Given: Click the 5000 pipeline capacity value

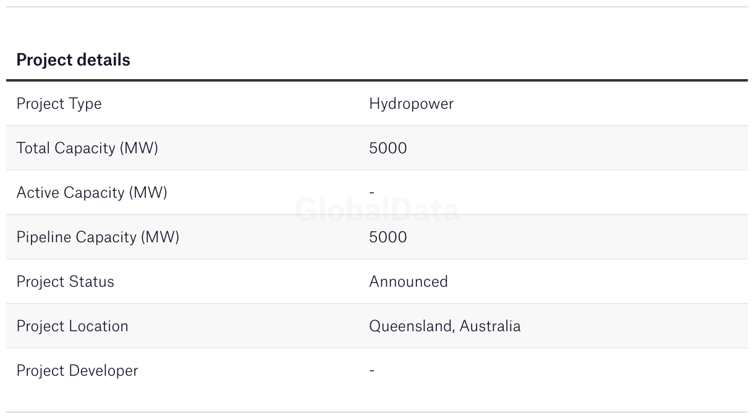Looking at the screenshot, I should tap(388, 237).
